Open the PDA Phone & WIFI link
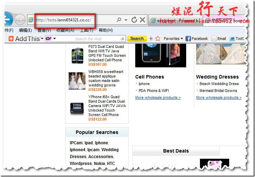 [x=154, y=91]
